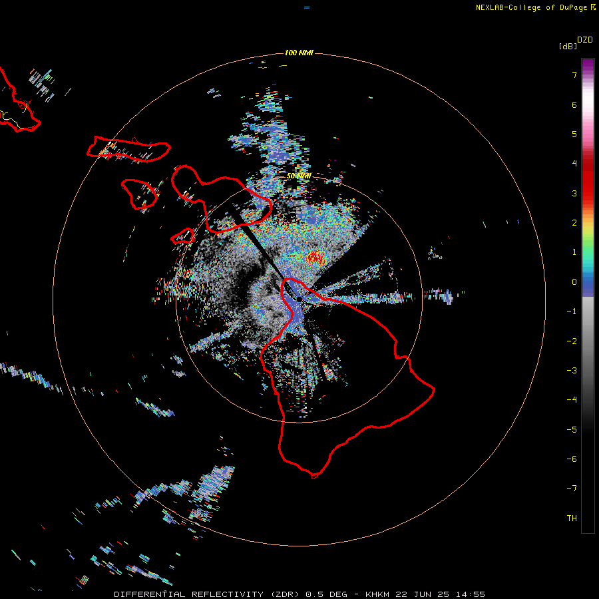Click the -4 dB tick label on the scale
The height and width of the screenshot is (599, 599).
572,400
